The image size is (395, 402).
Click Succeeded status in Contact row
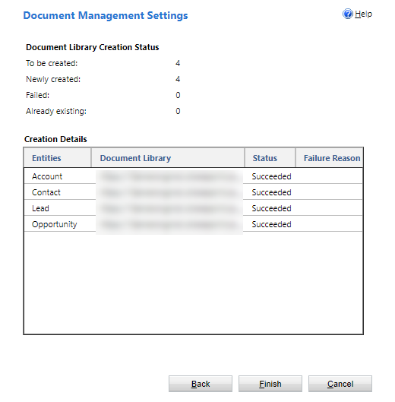point(271,192)
